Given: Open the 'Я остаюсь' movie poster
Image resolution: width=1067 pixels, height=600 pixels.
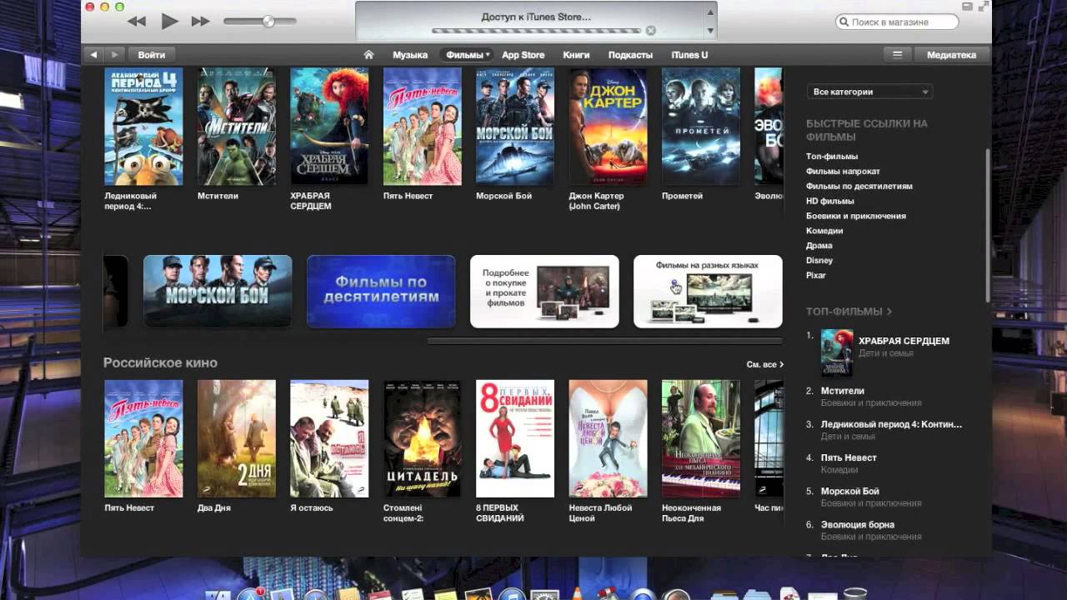Looking at the screenshot, I should point(329,438).
